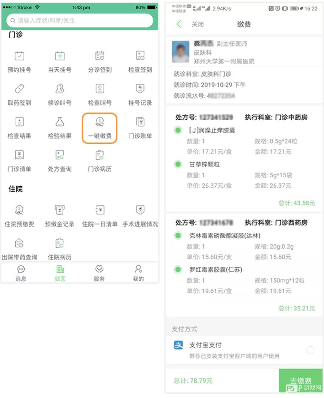
Task: Tap the 候诊叫号 waiting queue icon
Action: (x=60, y=89)
